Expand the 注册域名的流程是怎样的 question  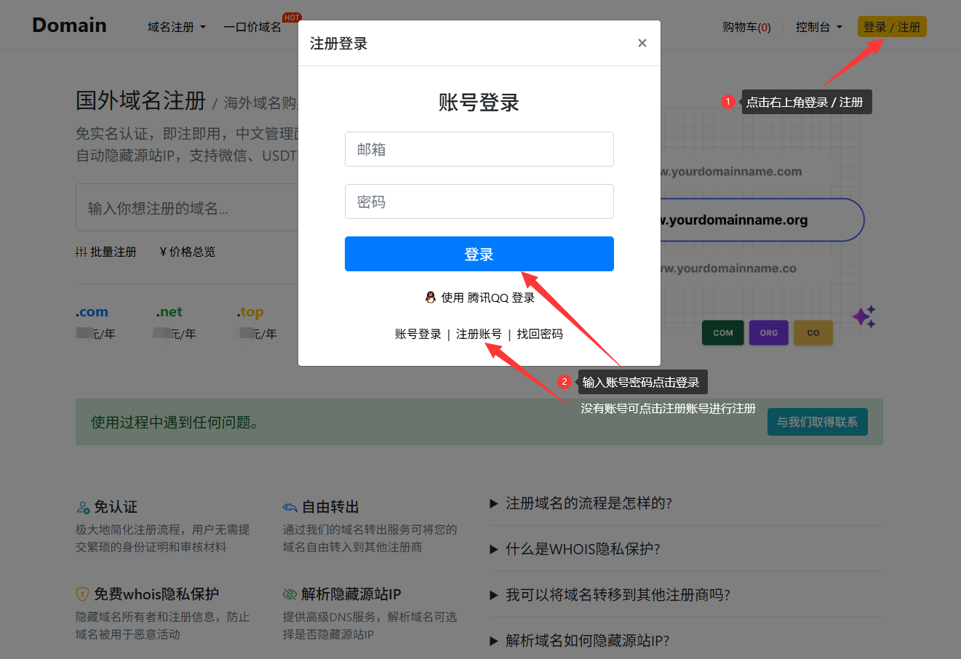click(x=589, y=503)
